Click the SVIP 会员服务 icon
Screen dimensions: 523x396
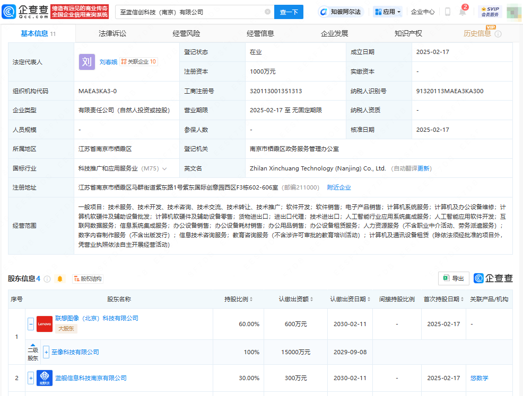coord(489,11)
